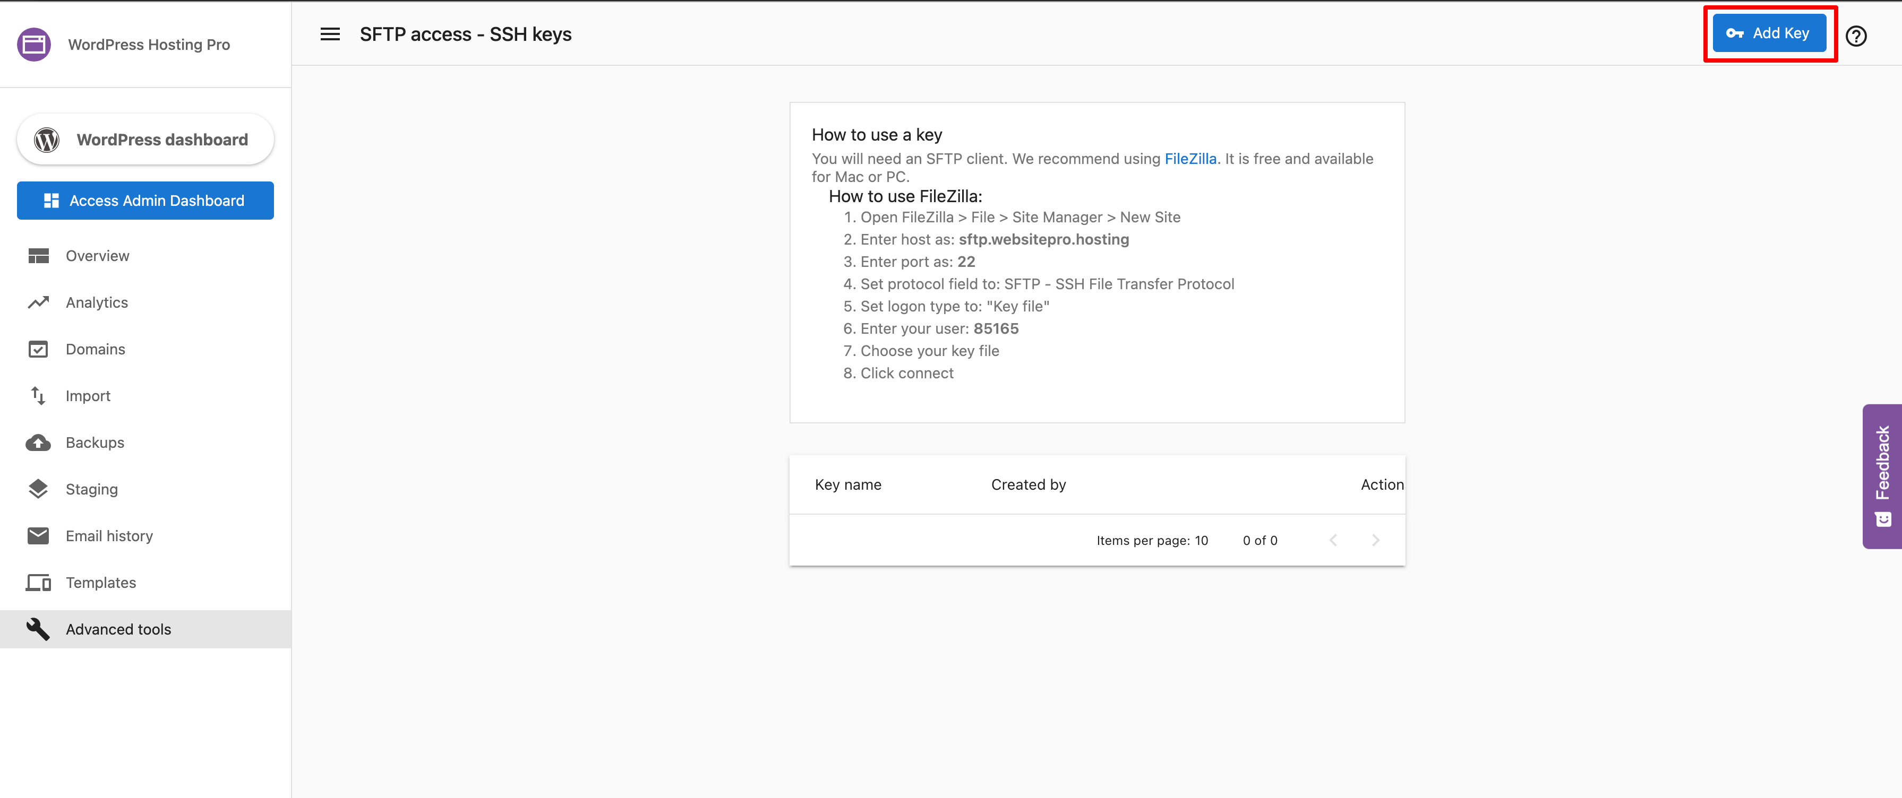Toggle the hamburger menu icon

[x=330, y=34]
